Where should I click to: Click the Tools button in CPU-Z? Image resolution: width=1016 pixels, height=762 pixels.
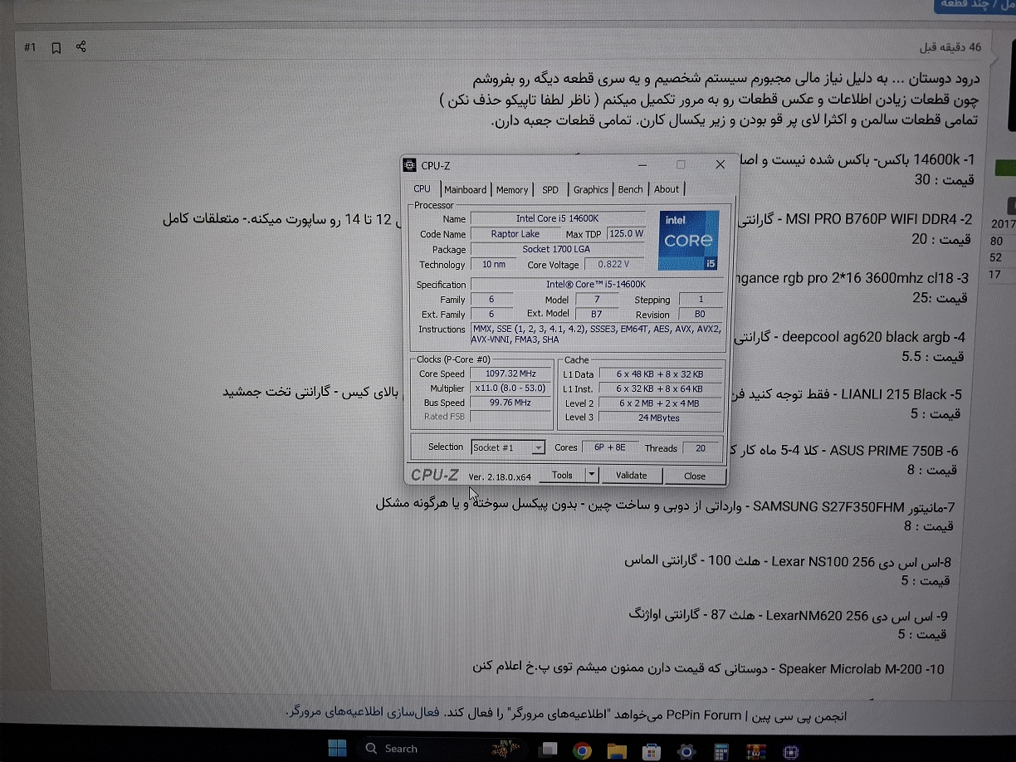[x=562, y=476]
